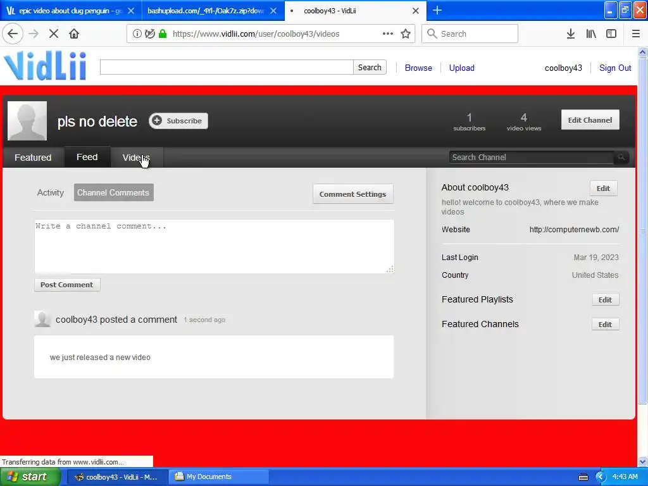Edit the About coolboy43 section
This screenshot has height=486, width=648.
[x=603, y=189]
